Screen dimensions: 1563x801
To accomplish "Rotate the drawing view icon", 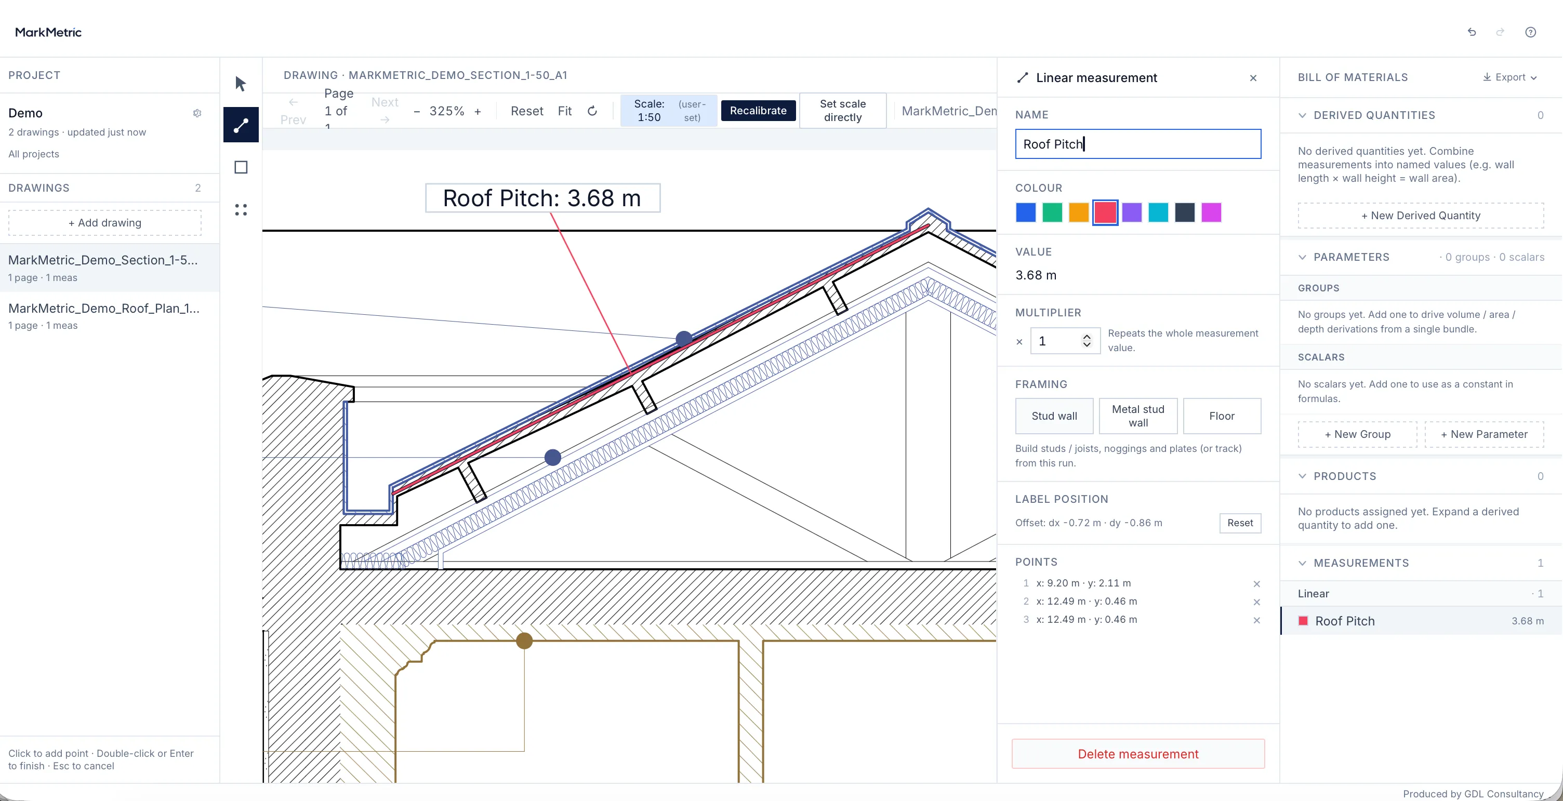I will 592,111.
